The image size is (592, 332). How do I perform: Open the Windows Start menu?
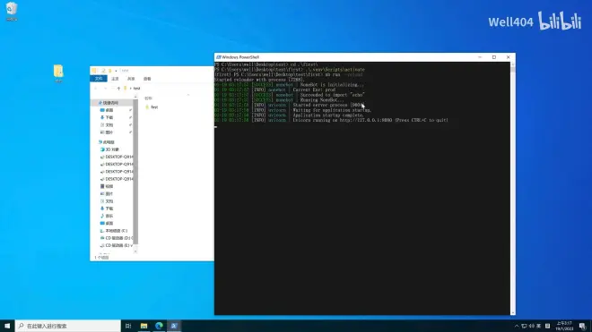tap(7, 326)
